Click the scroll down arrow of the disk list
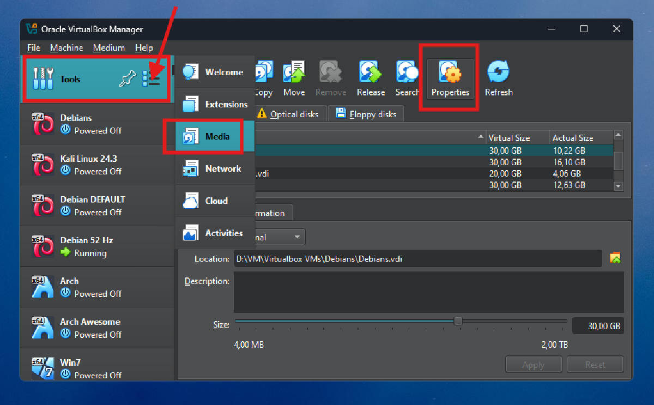 pos(619,186)
